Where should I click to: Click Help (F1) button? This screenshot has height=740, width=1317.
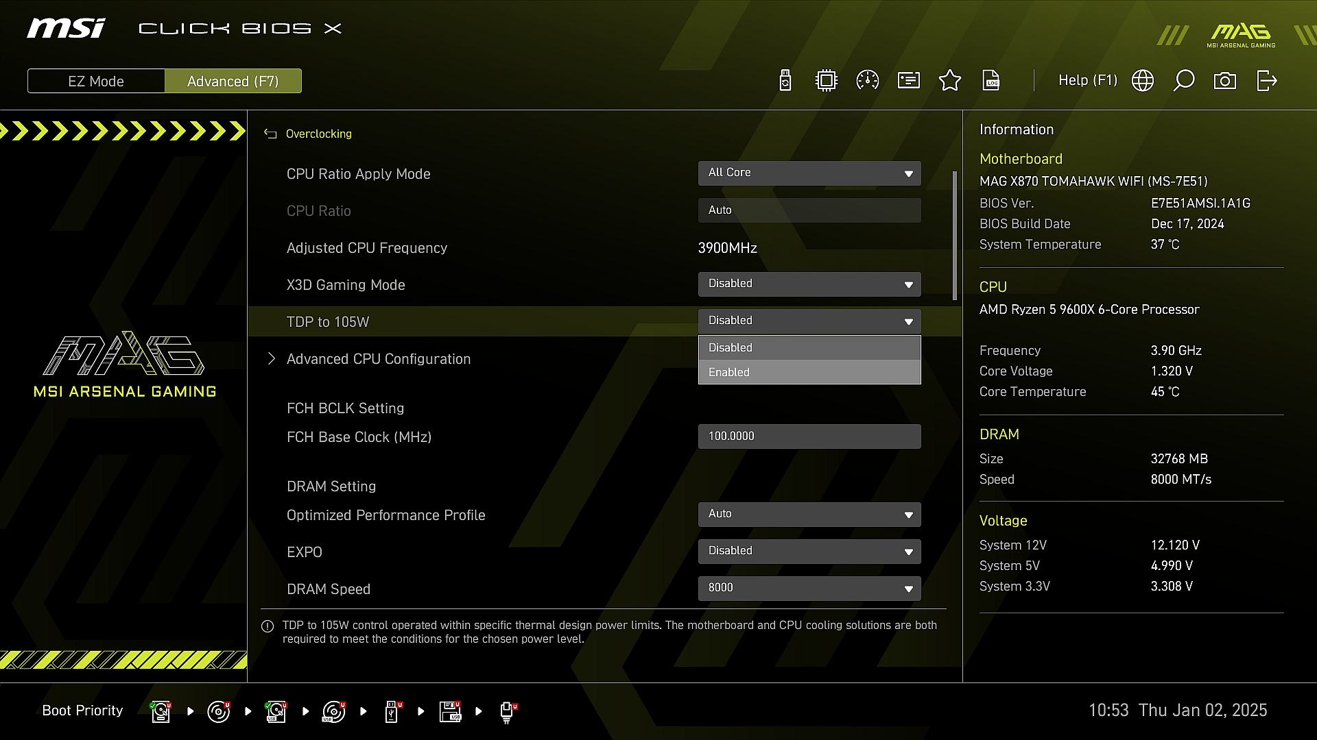coord(1087,81)
